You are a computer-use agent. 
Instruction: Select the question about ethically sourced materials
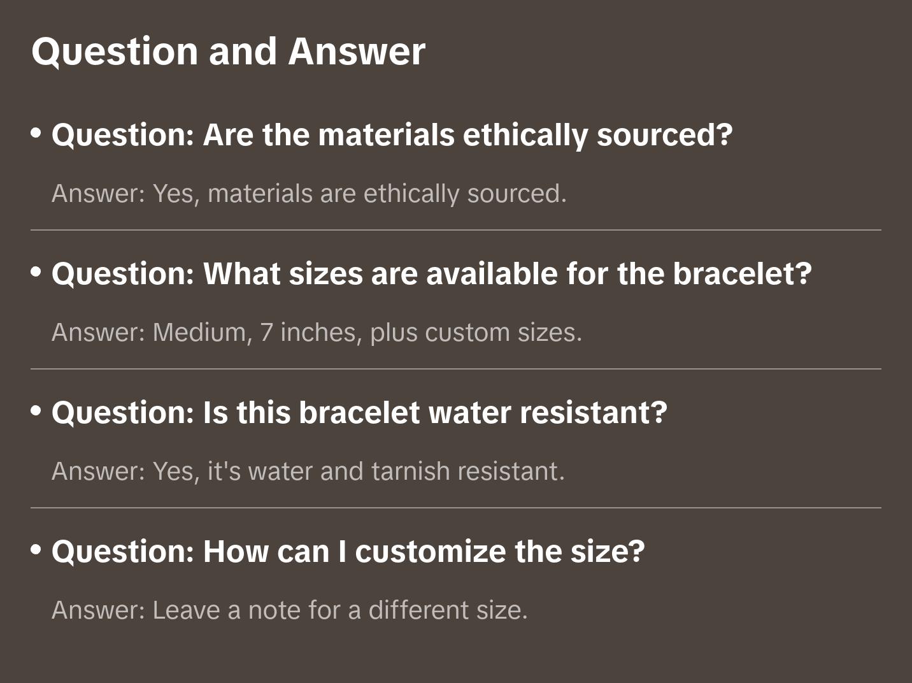[392, 135]
